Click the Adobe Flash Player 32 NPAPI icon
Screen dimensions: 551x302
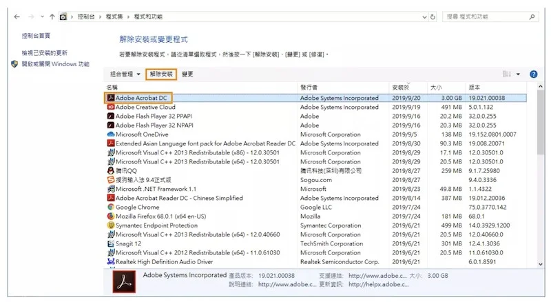(111, 125)
